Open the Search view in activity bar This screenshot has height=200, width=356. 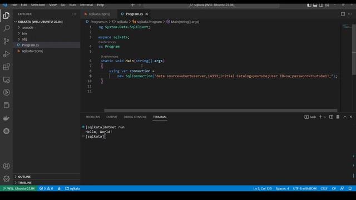(6, 28)
